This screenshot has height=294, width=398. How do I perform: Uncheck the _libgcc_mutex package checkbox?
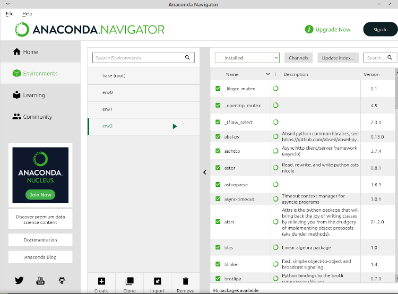click(x=218, y=88)
